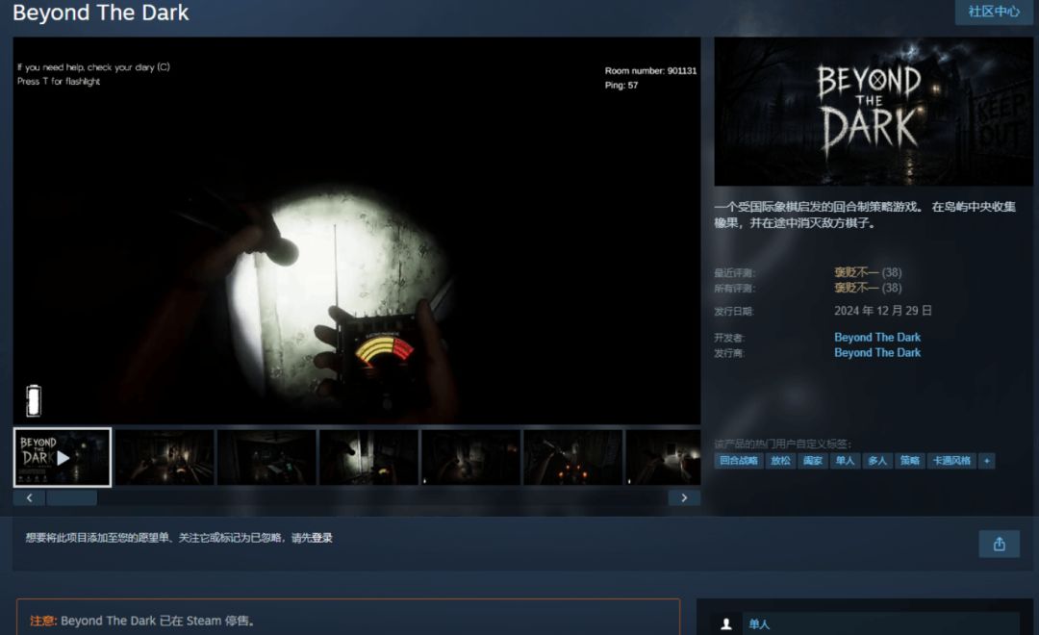Click the 单人 single-player feature link

click(759, 624)
